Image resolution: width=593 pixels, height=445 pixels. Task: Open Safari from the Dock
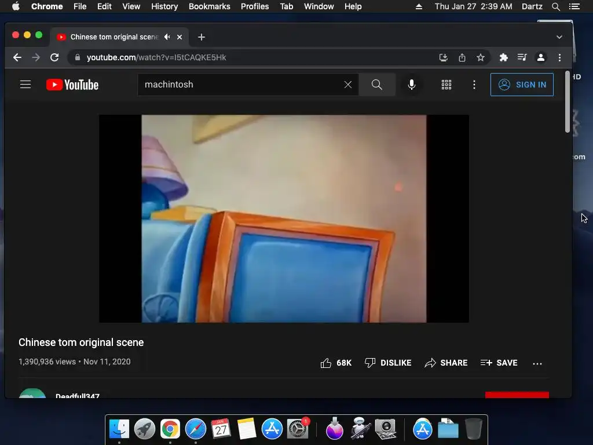tap(196, 429)
